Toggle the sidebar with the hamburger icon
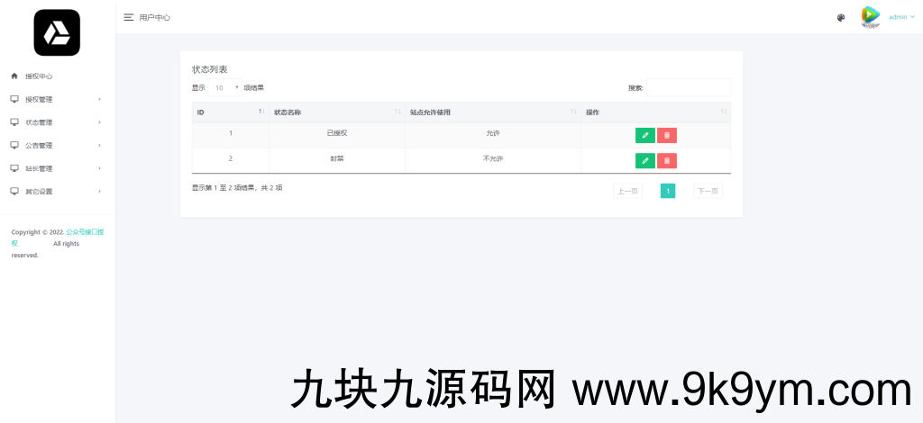923x423 pixels. click(128, 18)
